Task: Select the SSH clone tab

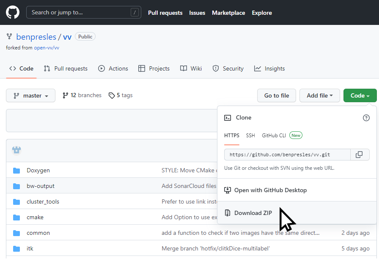Action: point(250,136)
